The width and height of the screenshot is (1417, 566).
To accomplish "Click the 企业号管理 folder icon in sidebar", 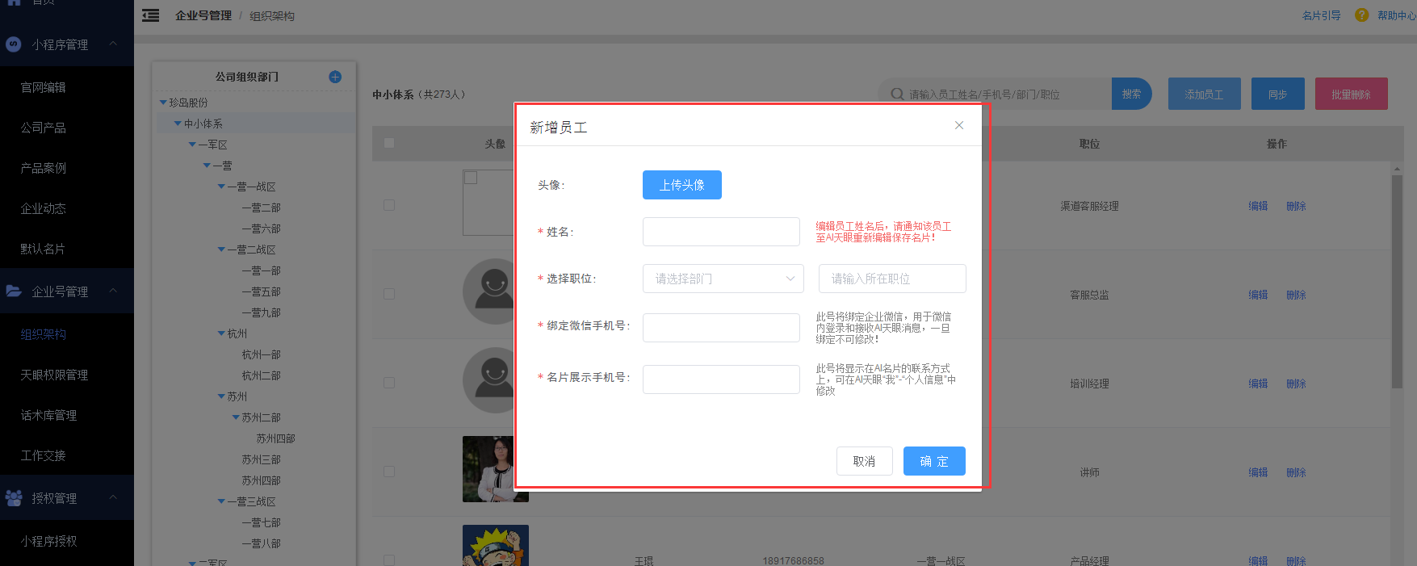I will coord(14,291).
